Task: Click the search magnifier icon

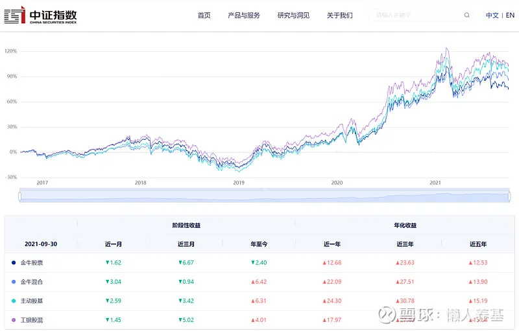Action: pyautogui.click(x=467, y=16)
